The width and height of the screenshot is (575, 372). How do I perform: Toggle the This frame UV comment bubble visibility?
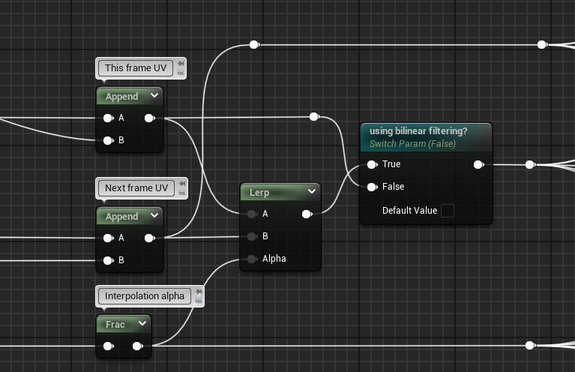[x=181, y=73]
